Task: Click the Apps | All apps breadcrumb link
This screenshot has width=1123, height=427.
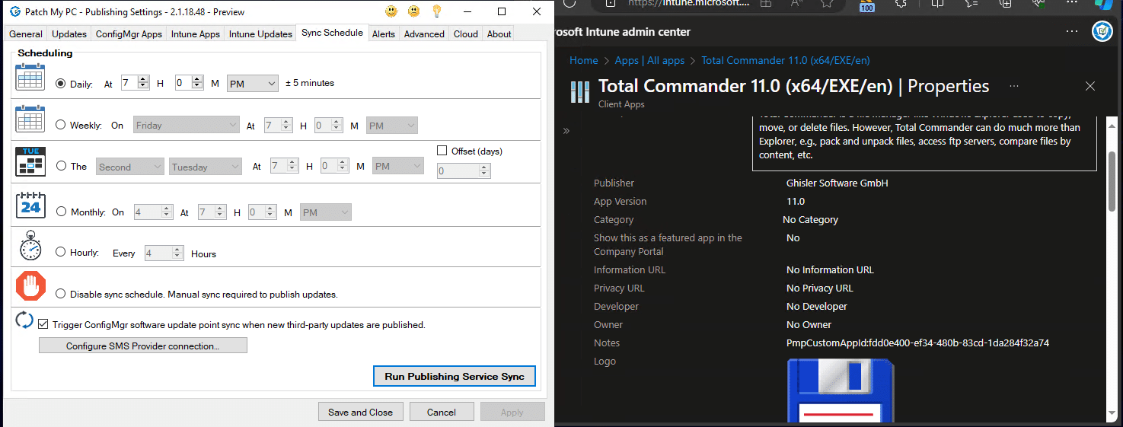Action: pyautogui.click(x=649, y=60)
